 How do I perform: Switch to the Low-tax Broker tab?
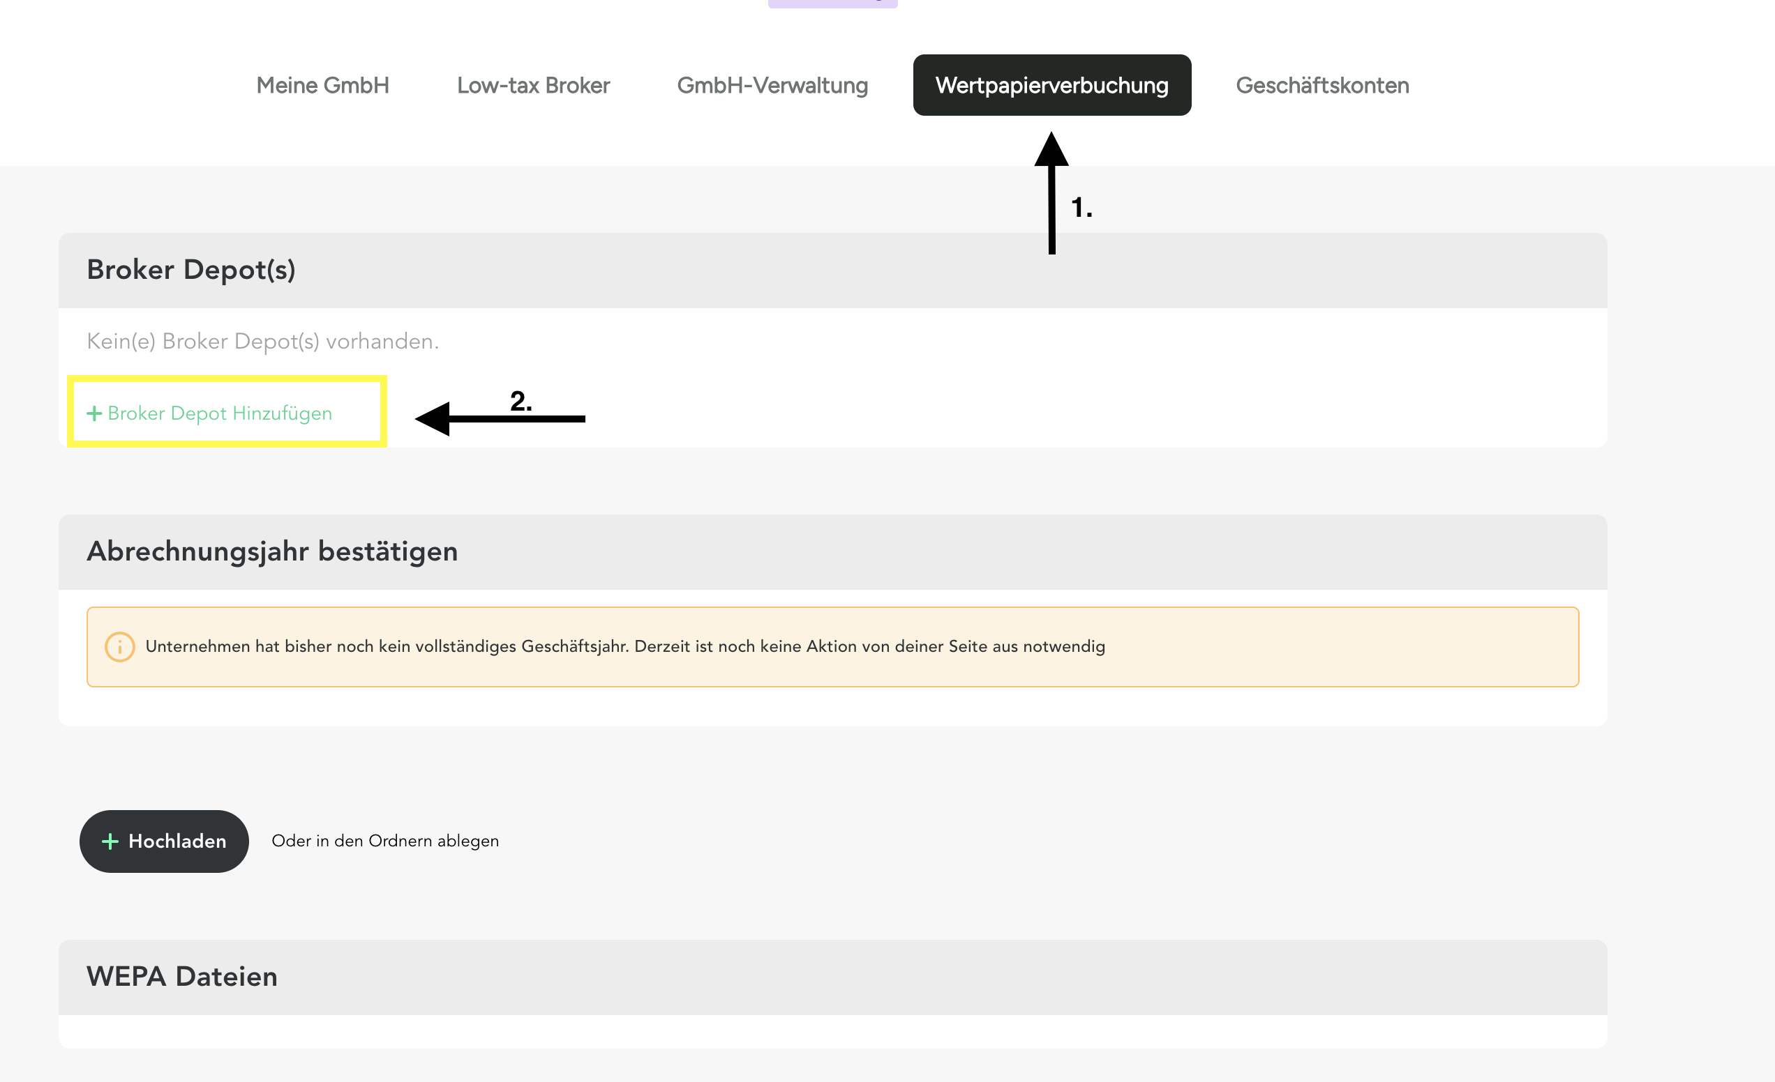533,86
